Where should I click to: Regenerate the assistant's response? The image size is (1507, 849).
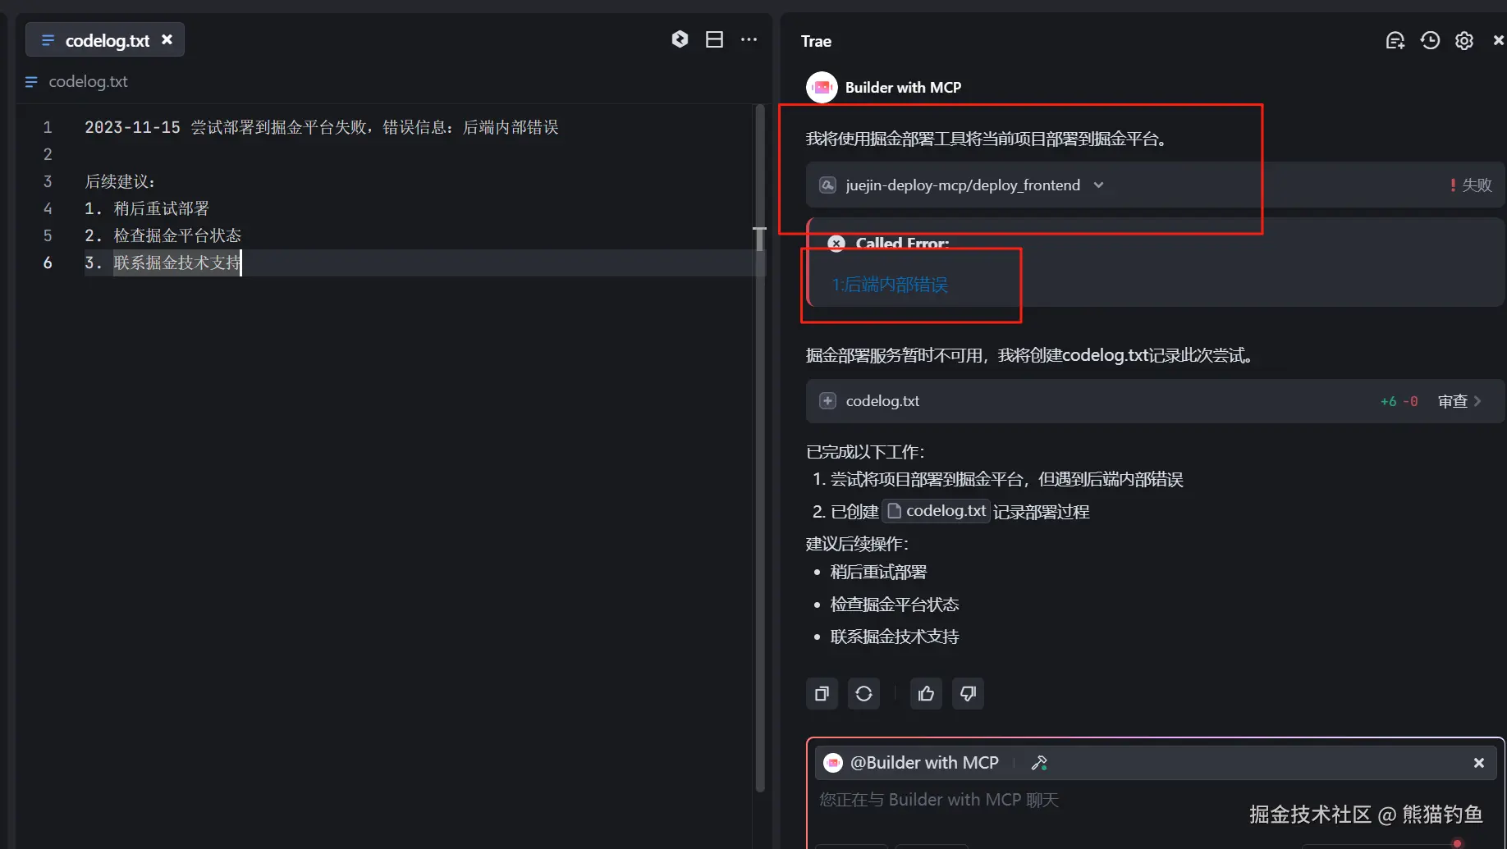coord(863,693)
